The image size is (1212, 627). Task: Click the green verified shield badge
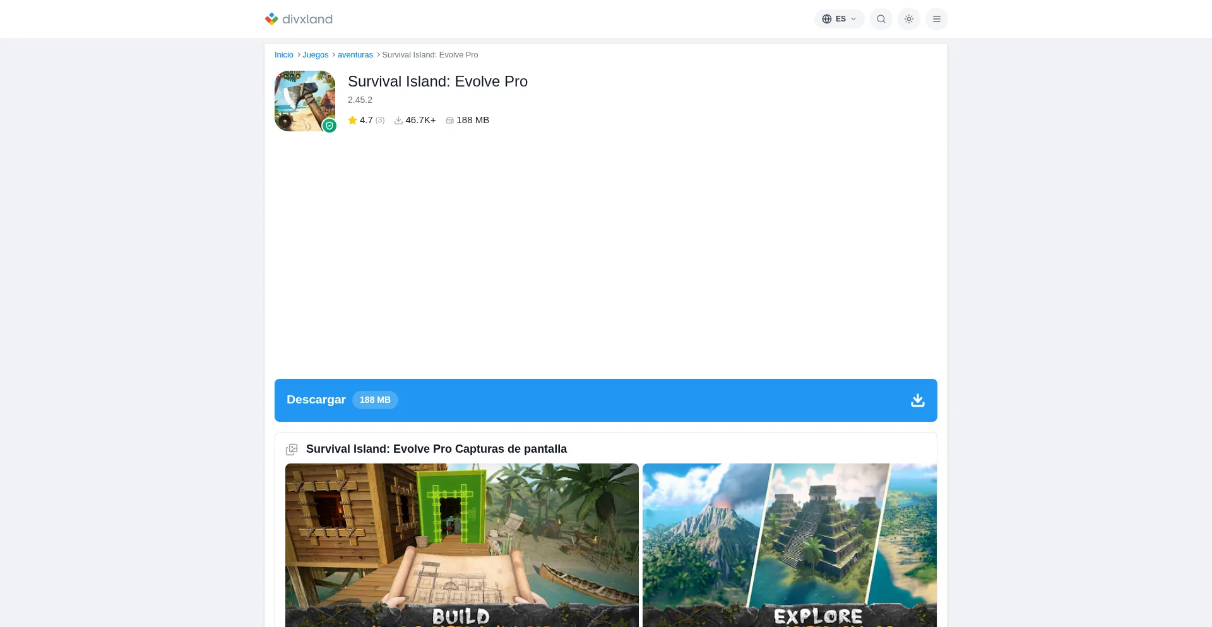[329, 126]
